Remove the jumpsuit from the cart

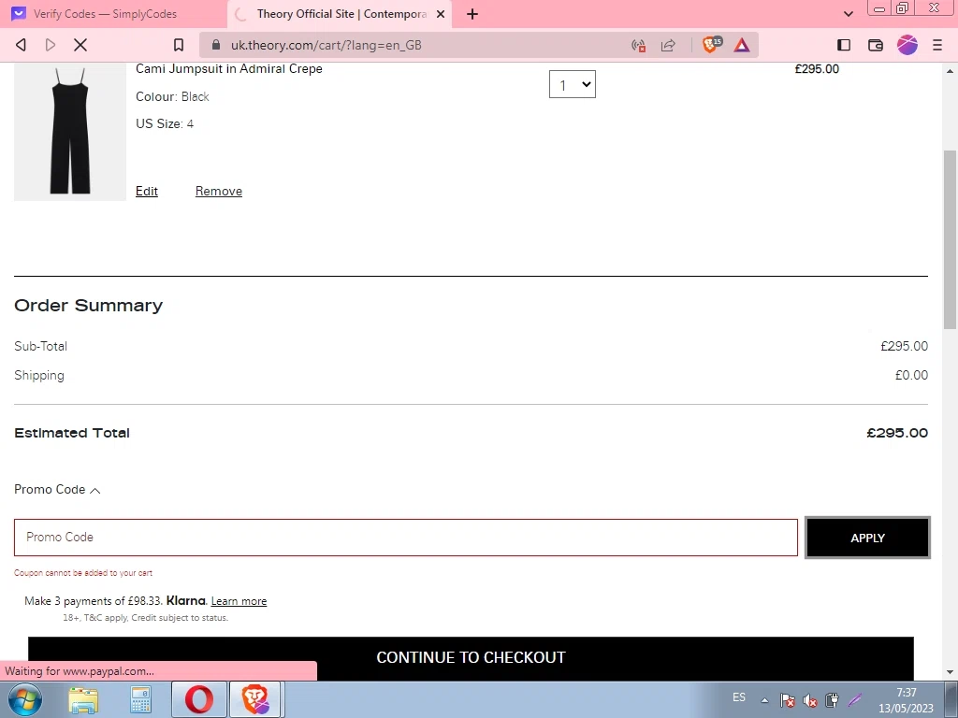[x=219, y=191]
